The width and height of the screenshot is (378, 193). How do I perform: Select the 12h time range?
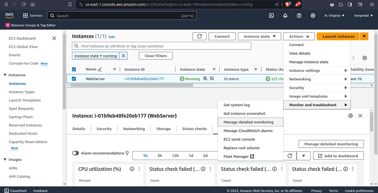tap(175, 156)
